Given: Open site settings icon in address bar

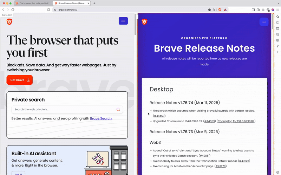Looking at the screenshot, I should [x=55, y=10].
